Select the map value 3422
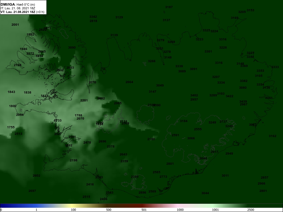Screen dimensions: 283x212 [x=230, y=96]
